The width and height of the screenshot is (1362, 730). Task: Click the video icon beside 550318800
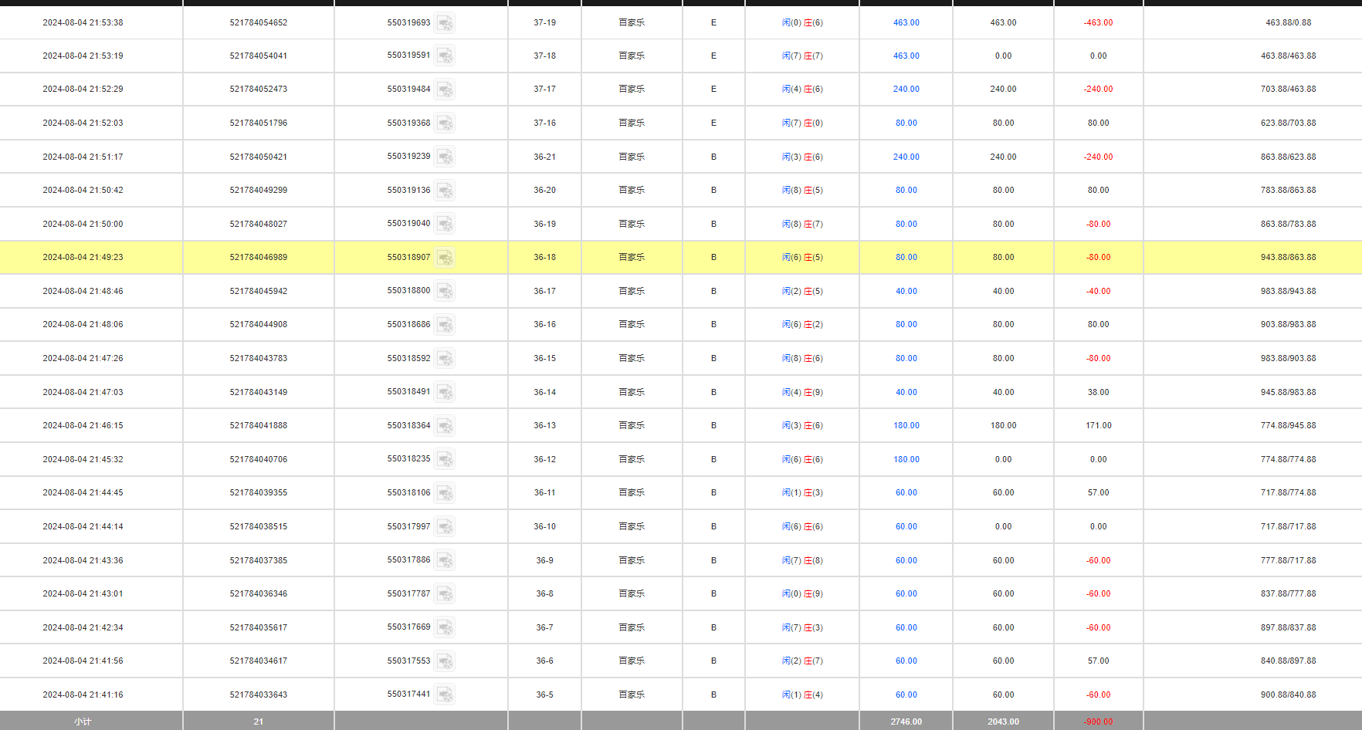coord(444,291)
